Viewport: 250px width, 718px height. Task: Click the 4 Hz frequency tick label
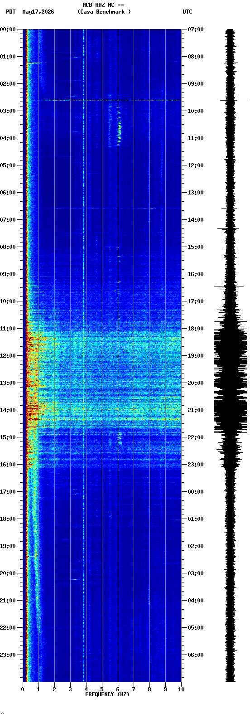[x=86, y=689]
